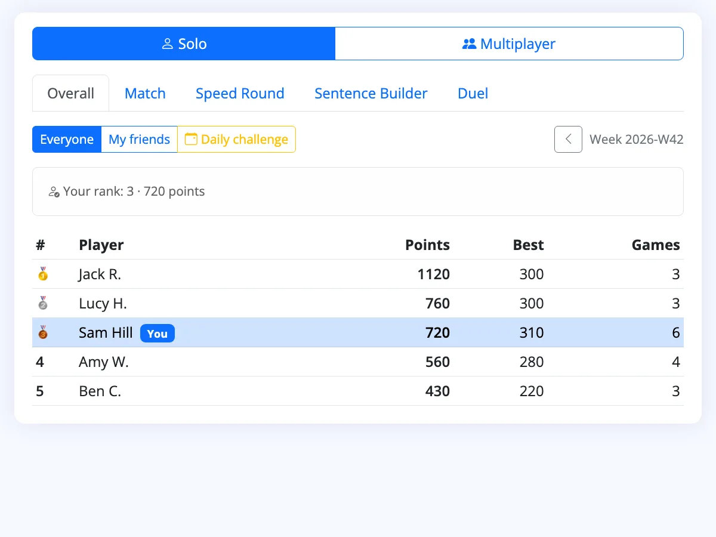Click Sam Hill's games count 6
Image resolution: width=716 pixels, height=537 pixels.
click(676, 333)
